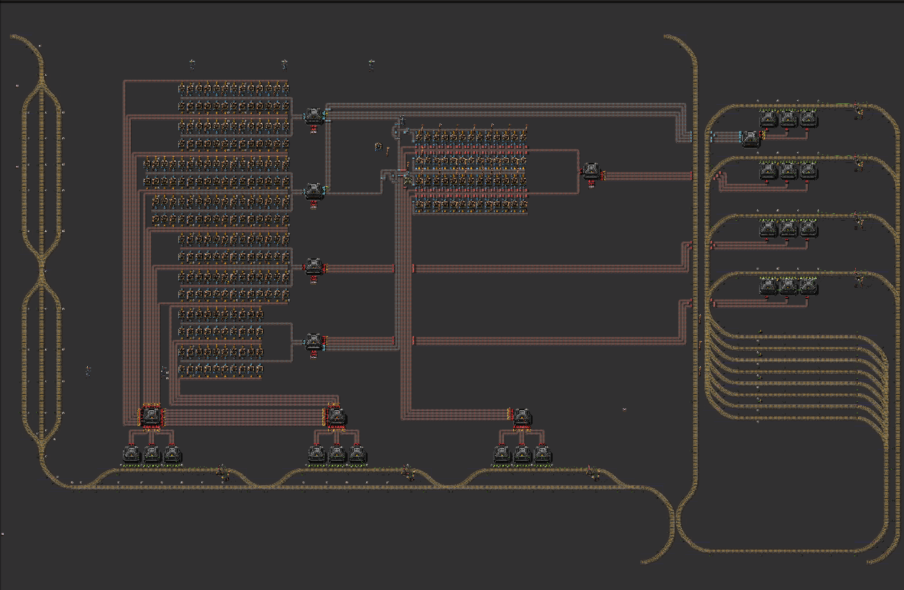Click the right warehouse of the bottom-middle station trio
Screen dimensions: 904x590
click(x=358, y=454)
